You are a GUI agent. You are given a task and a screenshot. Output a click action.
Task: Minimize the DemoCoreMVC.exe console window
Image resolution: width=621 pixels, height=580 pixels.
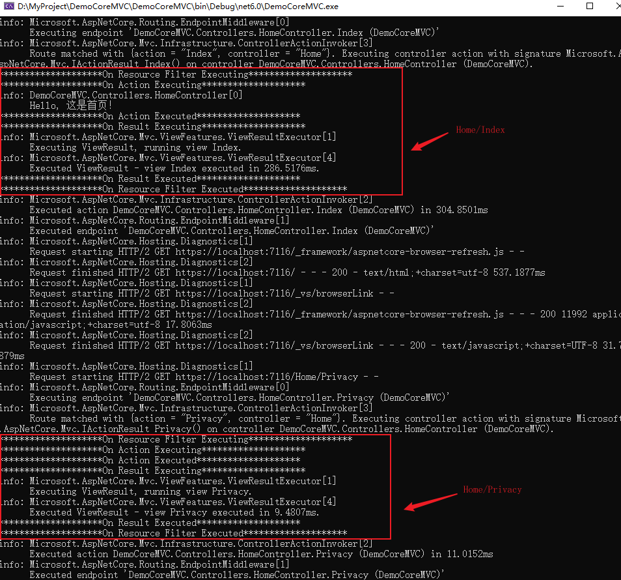[560, 7]
